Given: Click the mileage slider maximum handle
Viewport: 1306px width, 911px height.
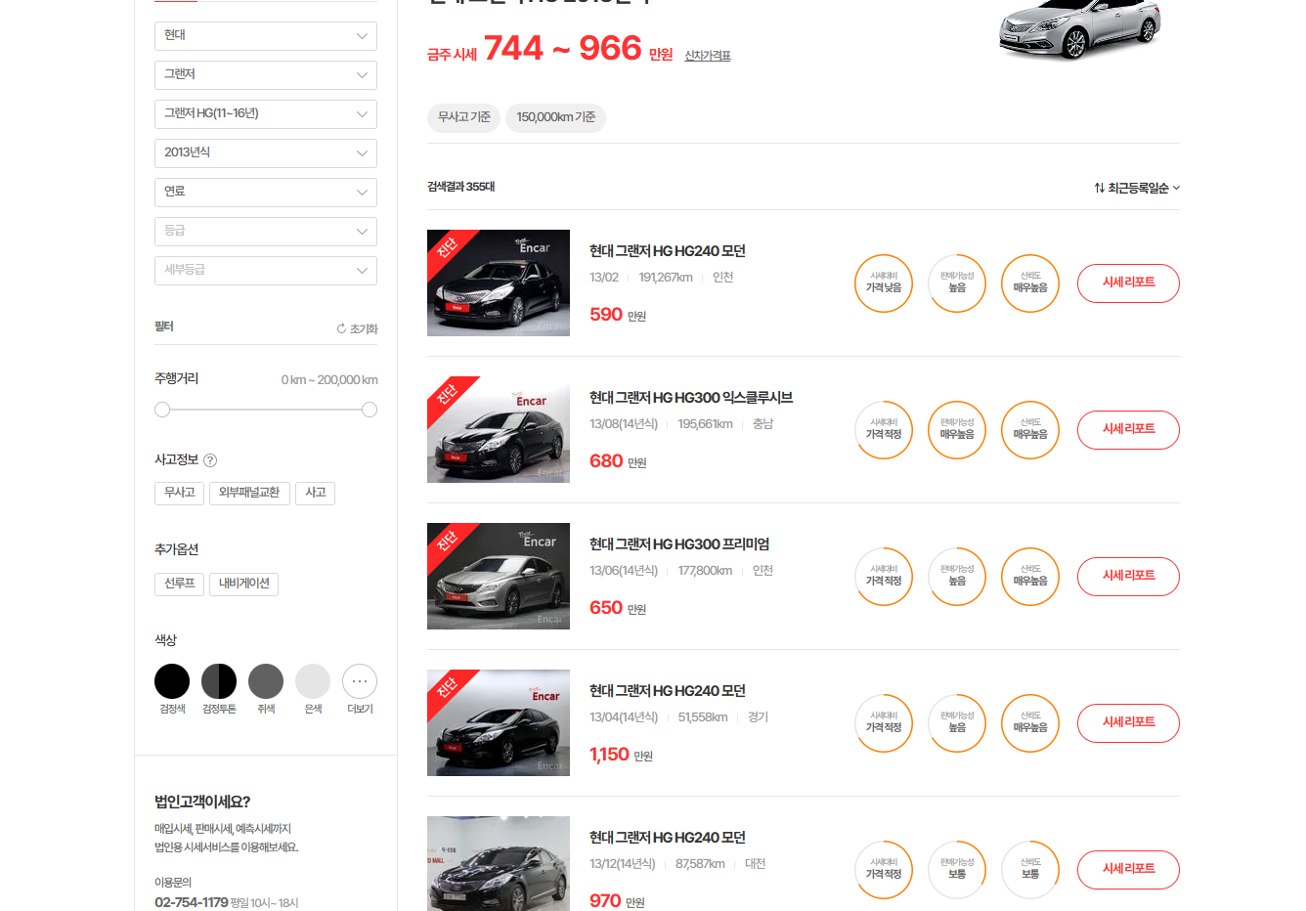Looking at the screenshot, I should click(x=370, y=410).
